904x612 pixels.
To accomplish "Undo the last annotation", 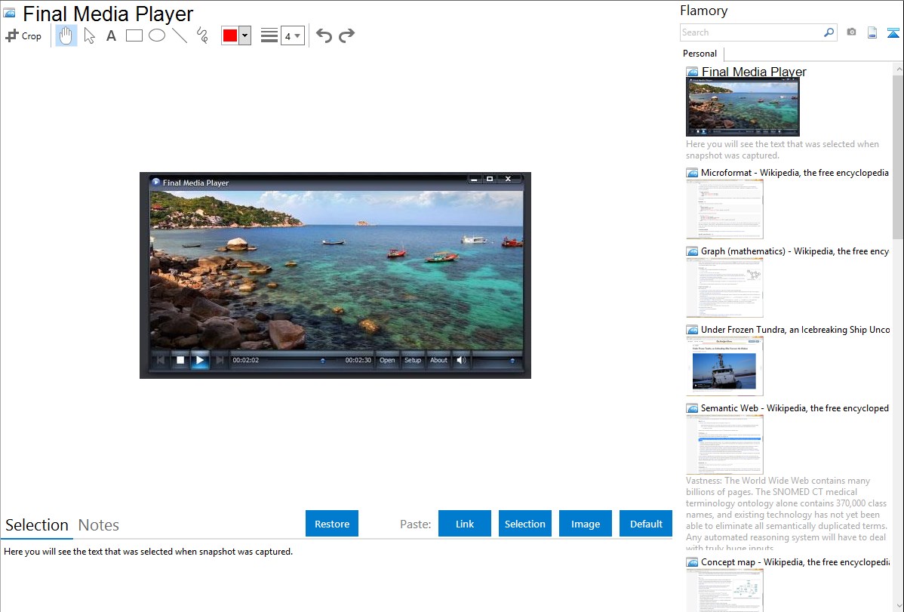I will 324,35.
